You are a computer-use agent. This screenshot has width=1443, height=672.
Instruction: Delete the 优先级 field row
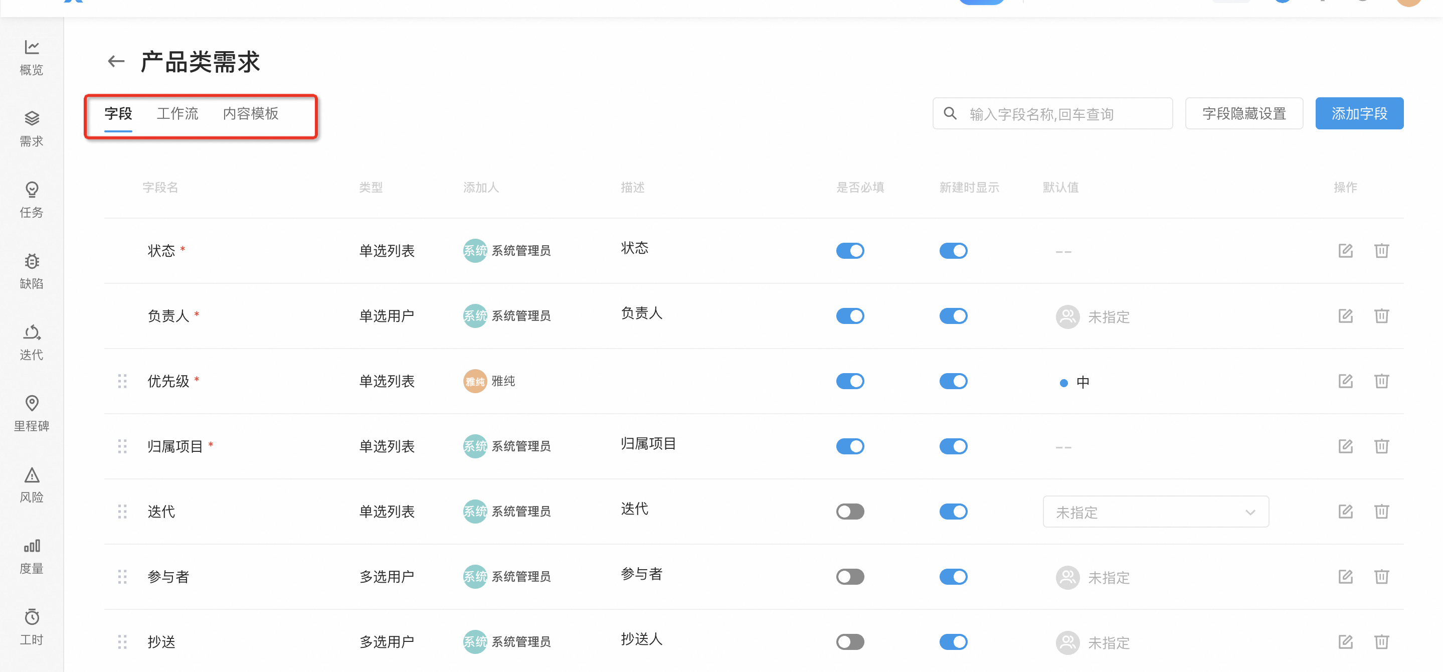1381,381
